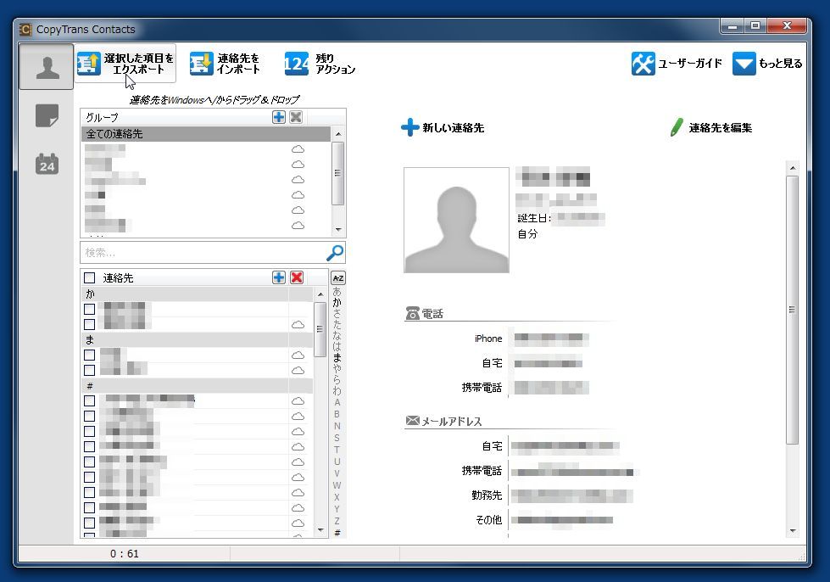Jump to わ in the alphabet index
The width and height of the screenshot is (830, 582).
point(337,391)
